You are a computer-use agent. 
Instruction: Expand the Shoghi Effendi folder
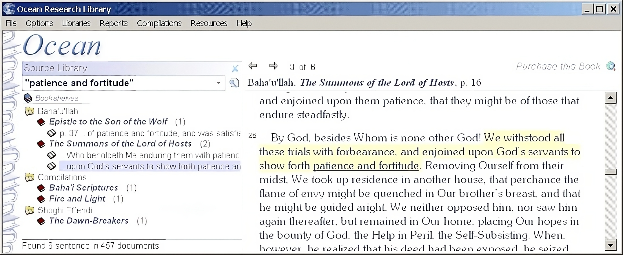pos(30,210)
